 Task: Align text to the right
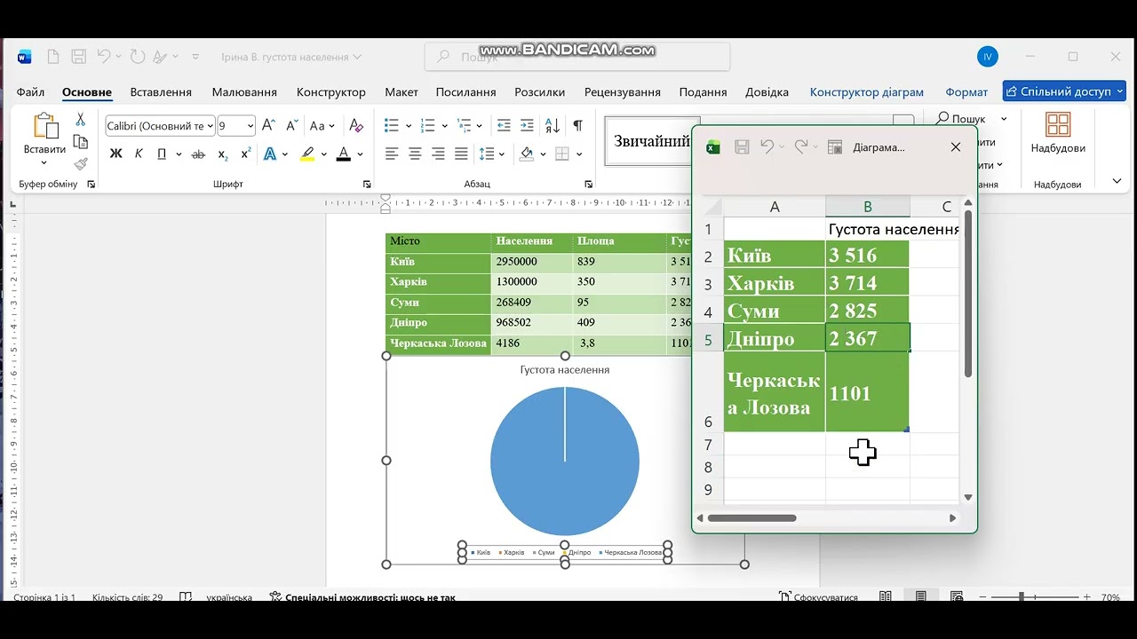[438, 154]
